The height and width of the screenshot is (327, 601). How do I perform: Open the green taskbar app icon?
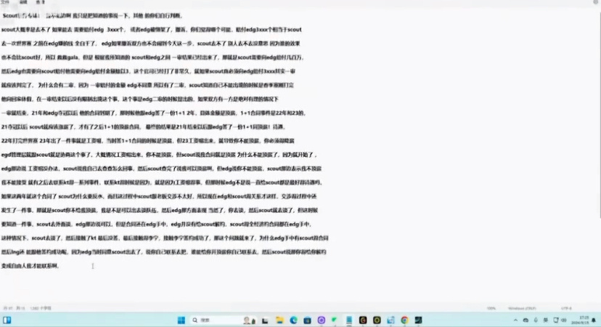pyautogui.click(x=335, y=320)
